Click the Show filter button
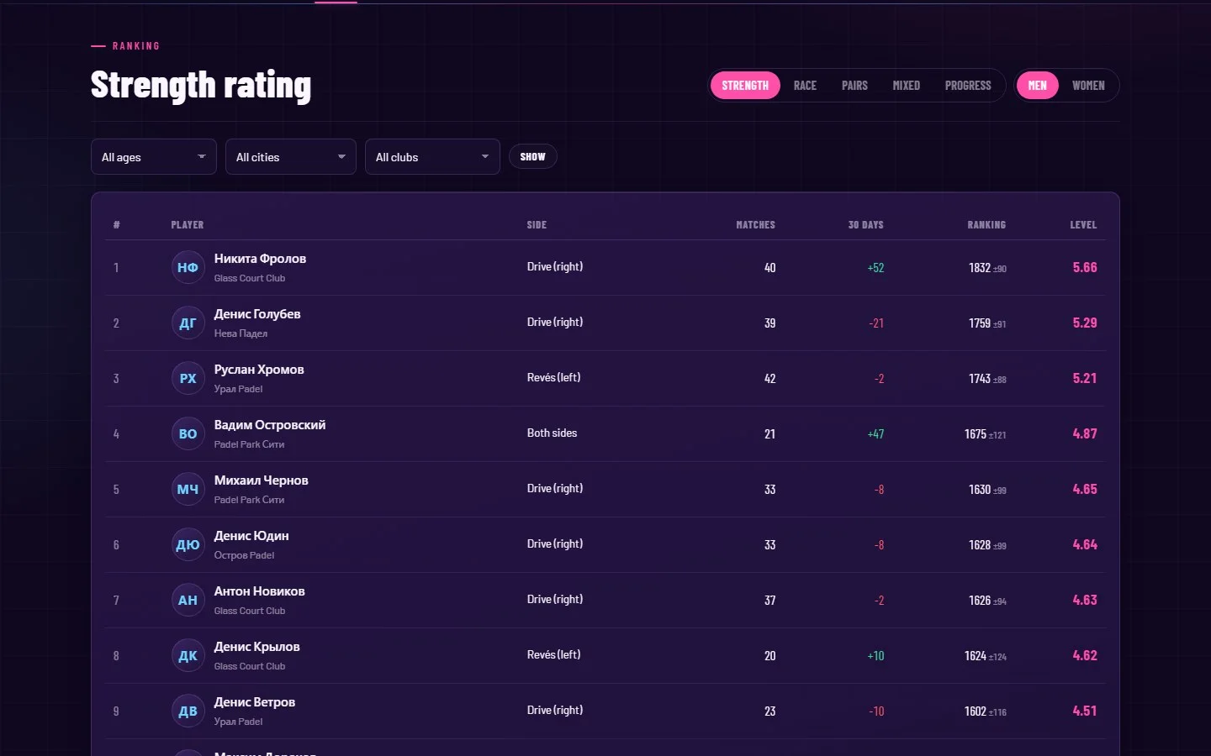The width and height of the screenshot is (1211, 756). click(x=532, y=157)
